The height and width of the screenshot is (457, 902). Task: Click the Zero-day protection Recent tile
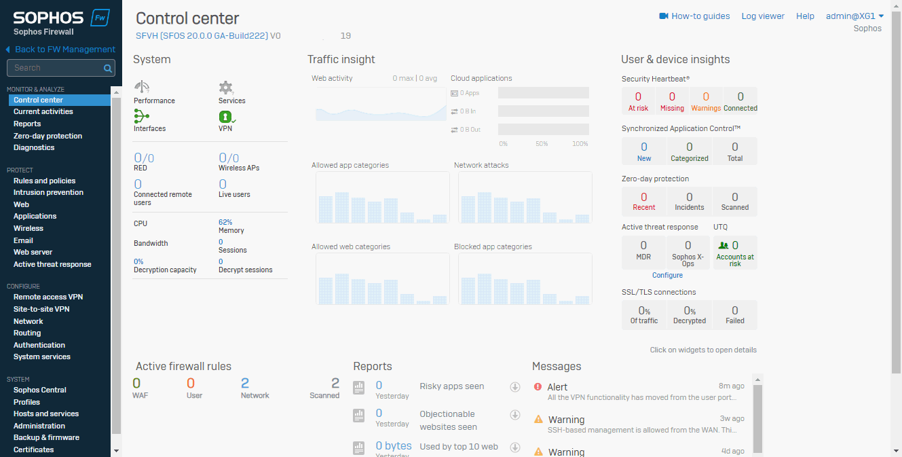pos(644,201)
